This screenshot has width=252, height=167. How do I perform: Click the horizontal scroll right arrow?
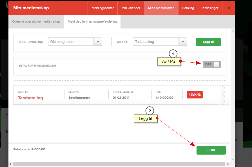(x=228, y=164)
